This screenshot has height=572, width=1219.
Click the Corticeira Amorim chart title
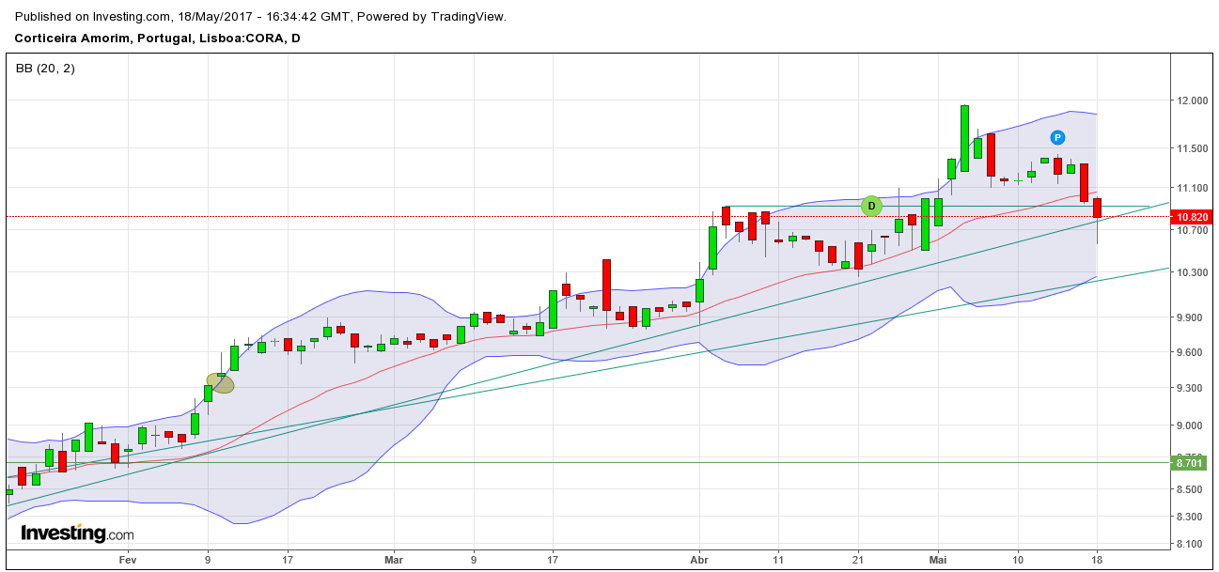[x=157, y=39]
